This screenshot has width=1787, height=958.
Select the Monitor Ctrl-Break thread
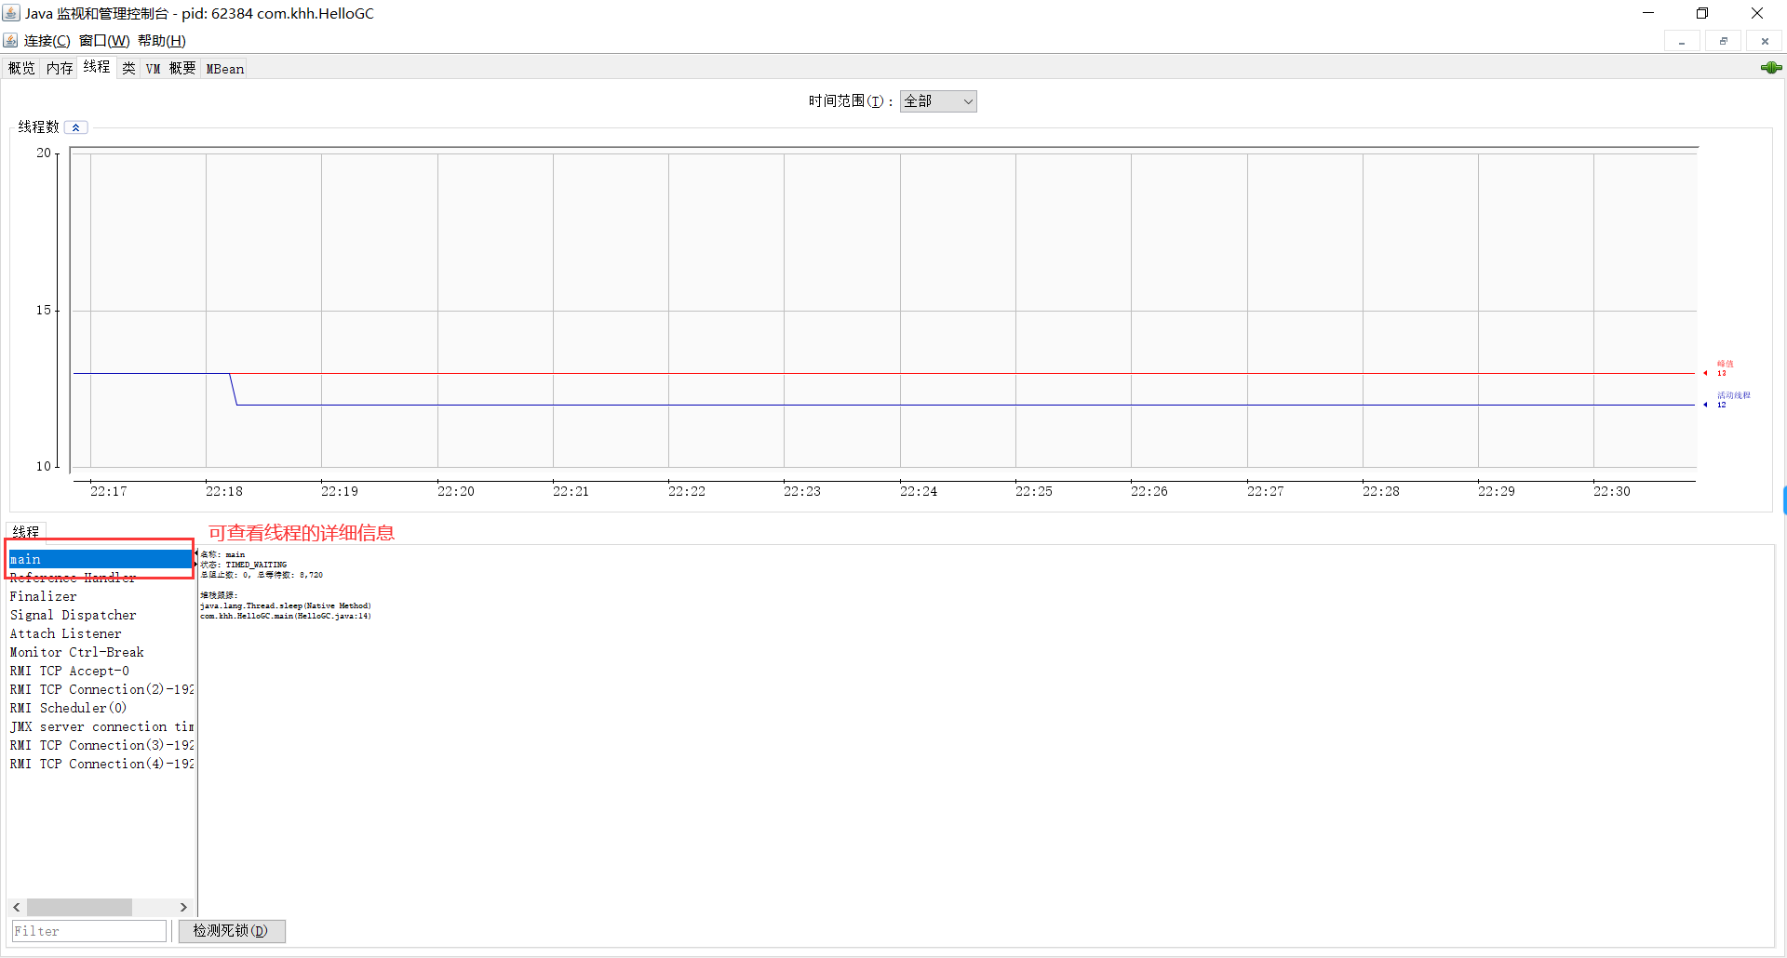click(x=76, y=652)
